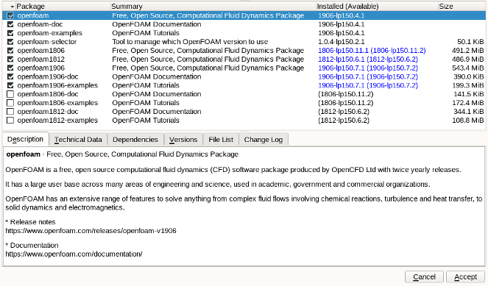Select the openfoam1906-doc package name
This screenshot has height=286, width=488.
click(x=48, y=76)
